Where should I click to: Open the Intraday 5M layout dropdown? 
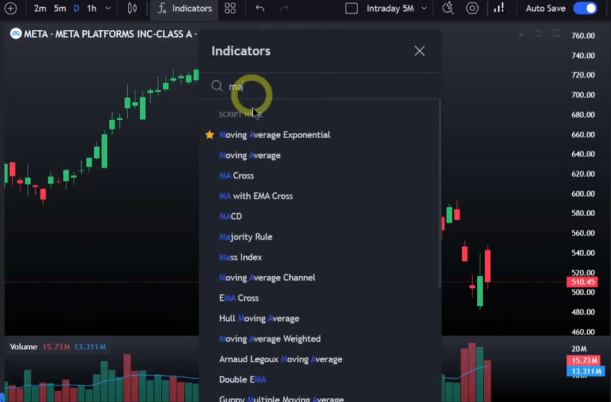pos(397,8)
